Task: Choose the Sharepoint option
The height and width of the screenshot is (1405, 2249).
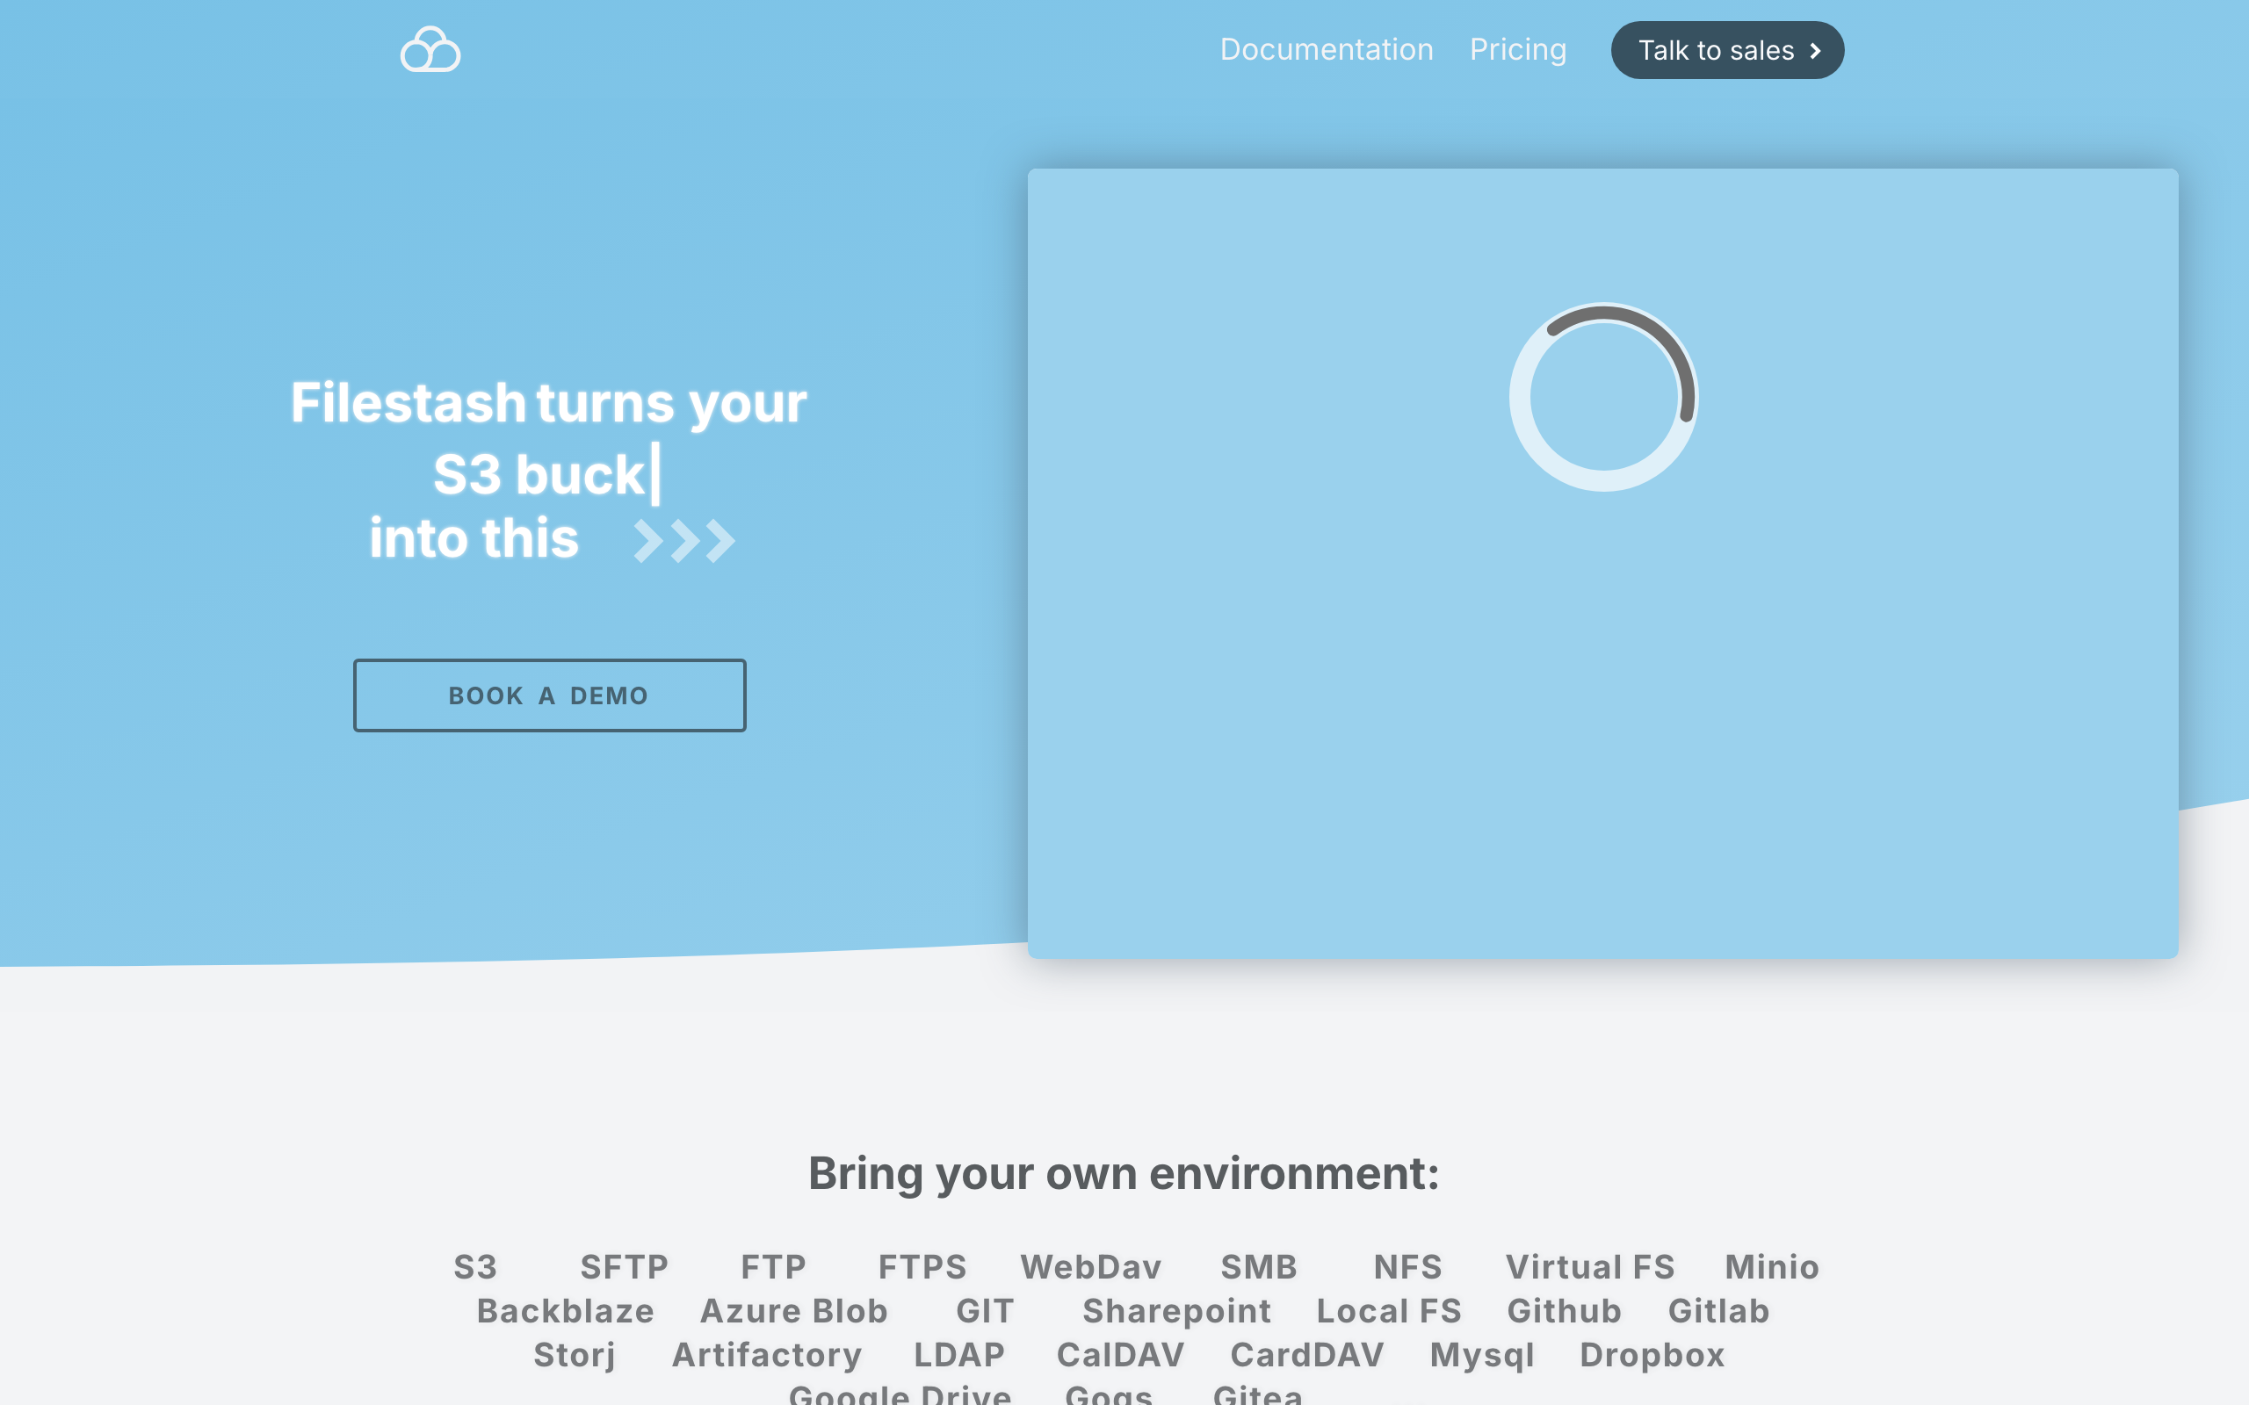Action: click(x=1176, y=1310)
